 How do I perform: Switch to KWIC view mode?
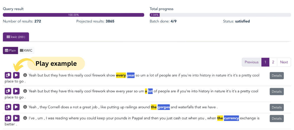click(x=26, y=50)
